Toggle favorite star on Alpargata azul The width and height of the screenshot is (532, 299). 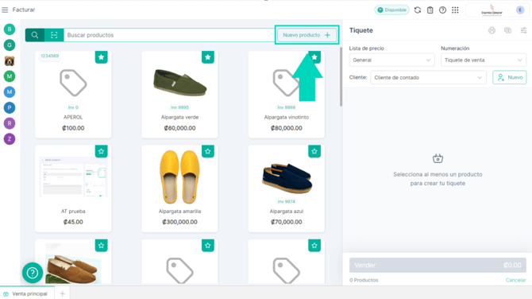pos(314,151)
